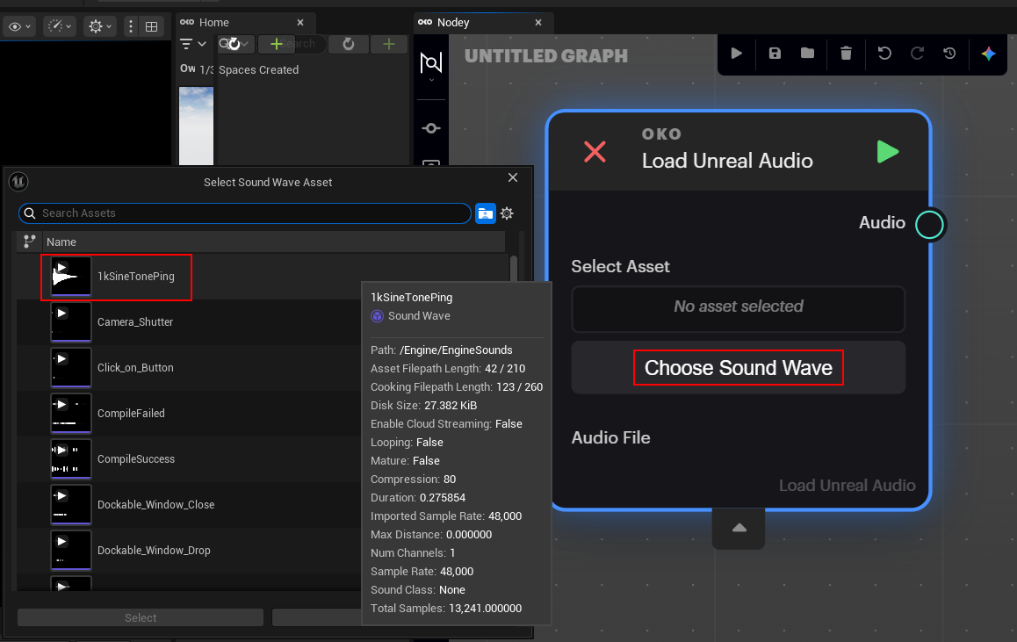Click the Choose Sound Wave button
The image size is (1017, 642).
click(x=738, y=368)
